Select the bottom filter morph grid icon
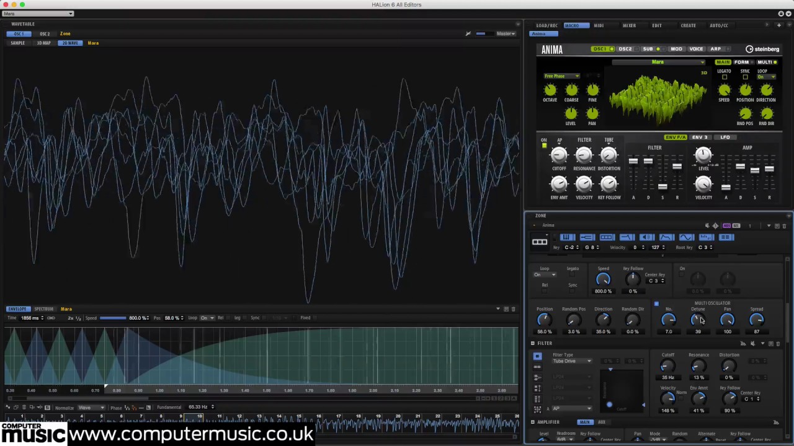The image size is (794, 446). (x=537, y=409)
